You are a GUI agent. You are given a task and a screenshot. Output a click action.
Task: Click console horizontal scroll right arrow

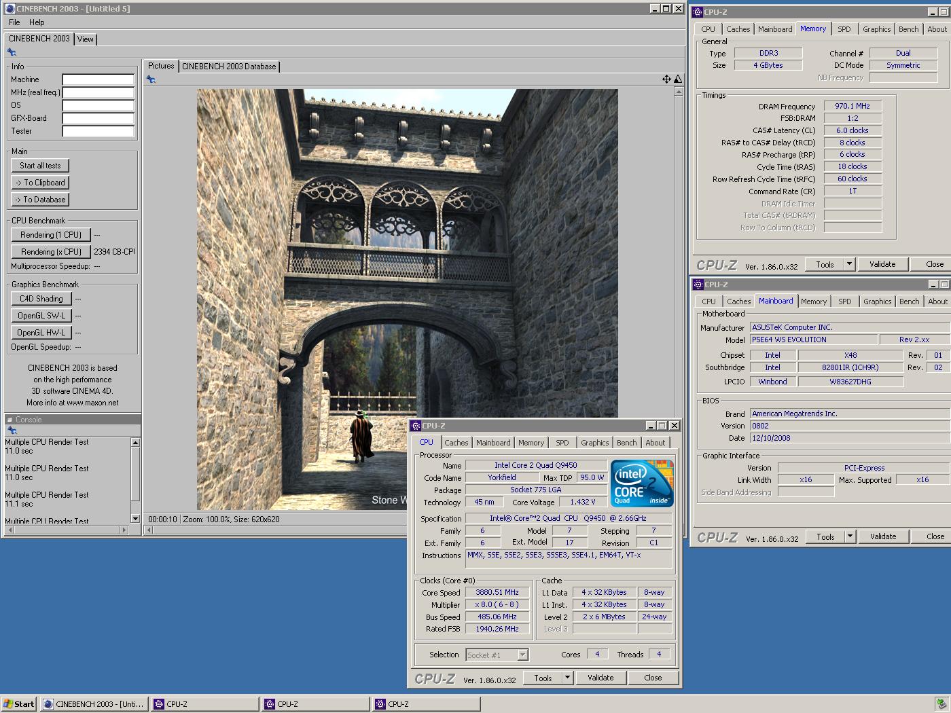click(124, 530)
